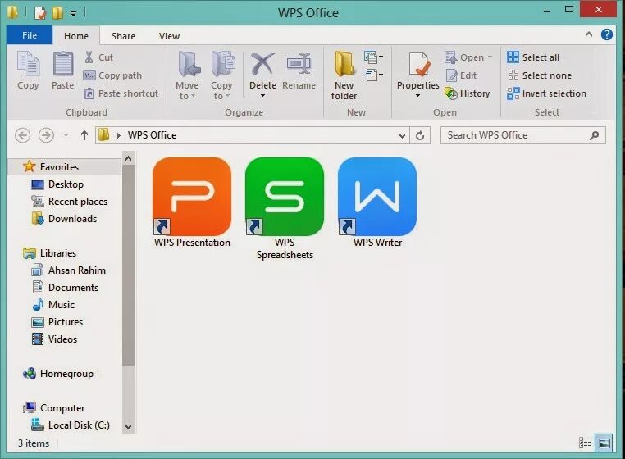Open the Downloads folder
This screenshot has width=625, height=459.
[64, 219]
